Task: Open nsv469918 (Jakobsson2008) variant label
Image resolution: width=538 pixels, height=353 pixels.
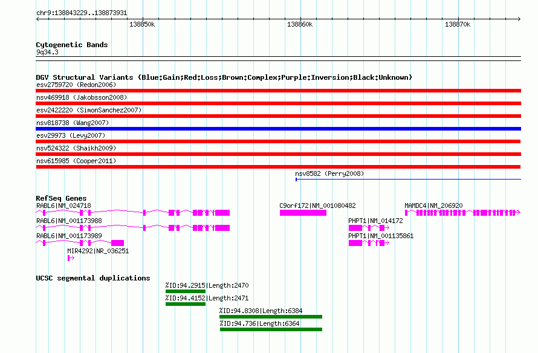Action: tap(82, 97)
